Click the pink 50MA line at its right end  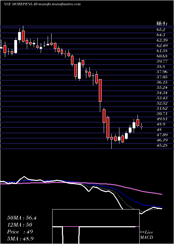point(161,194)
